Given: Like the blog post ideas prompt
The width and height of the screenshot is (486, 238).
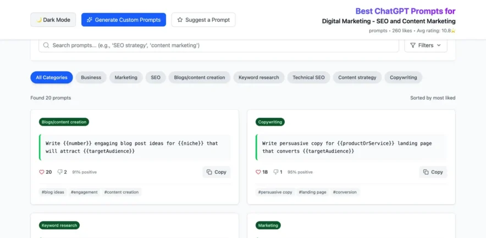Looking at the screenshot, I should (x=42, y=172).
